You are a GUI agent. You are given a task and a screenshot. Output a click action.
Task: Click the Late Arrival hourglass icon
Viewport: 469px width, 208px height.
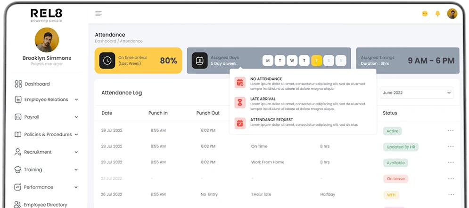[240, 103]
